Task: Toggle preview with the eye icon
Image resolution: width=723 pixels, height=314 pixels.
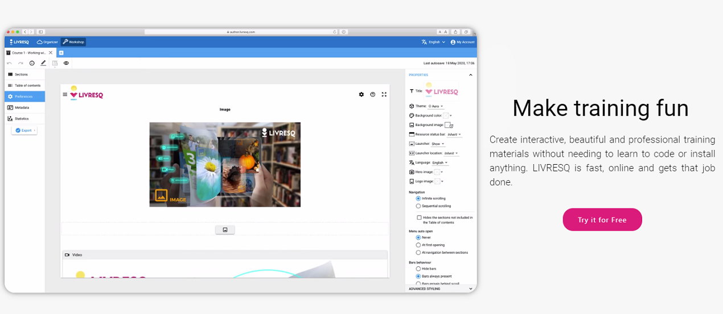Action: (x=66, y=63)
